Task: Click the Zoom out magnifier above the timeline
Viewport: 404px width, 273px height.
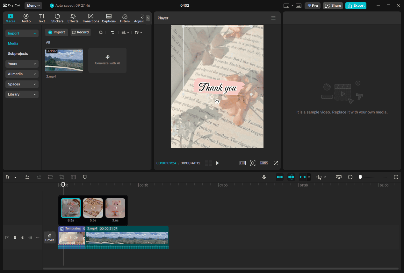Action: tap(350, 177)
